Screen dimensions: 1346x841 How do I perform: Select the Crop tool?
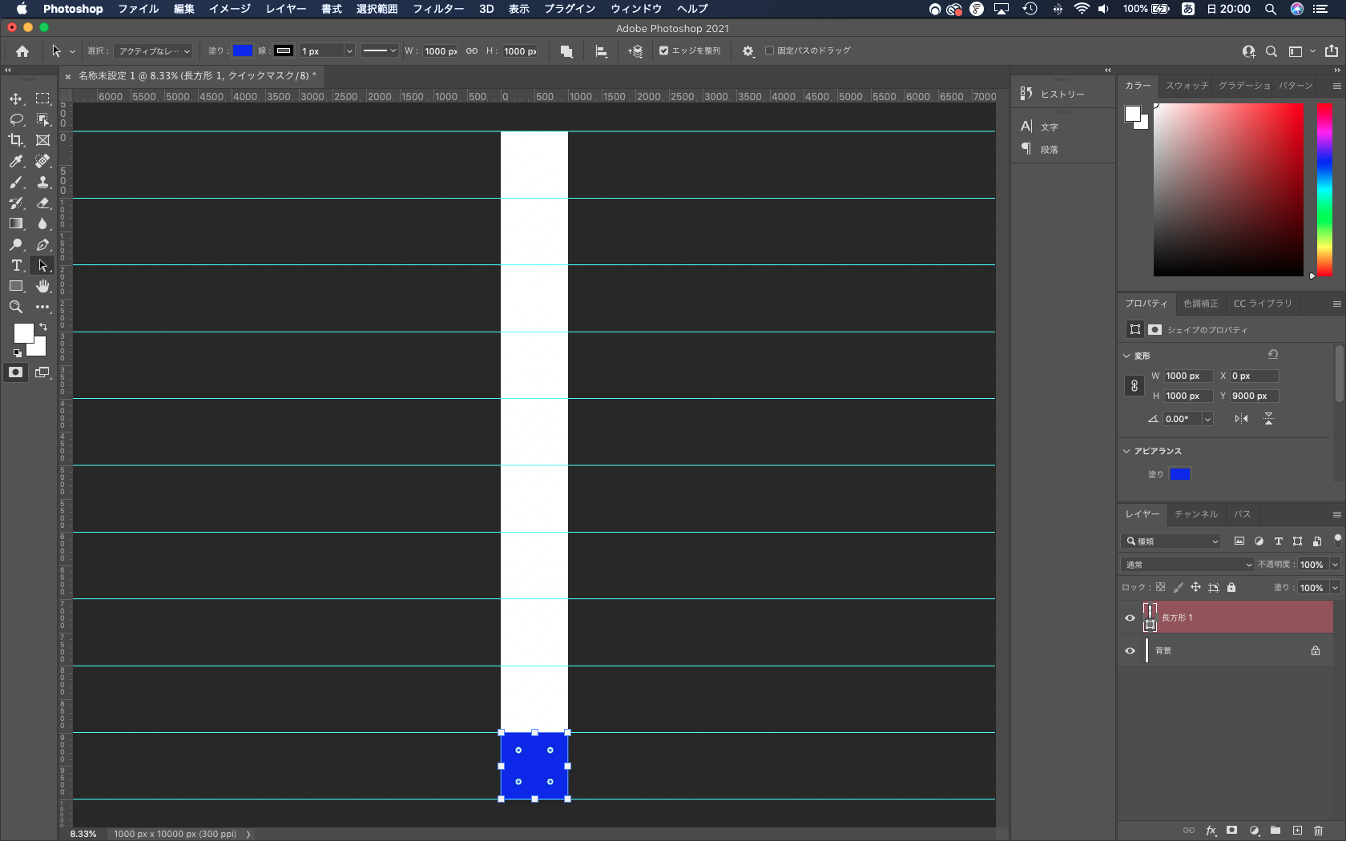16,140
